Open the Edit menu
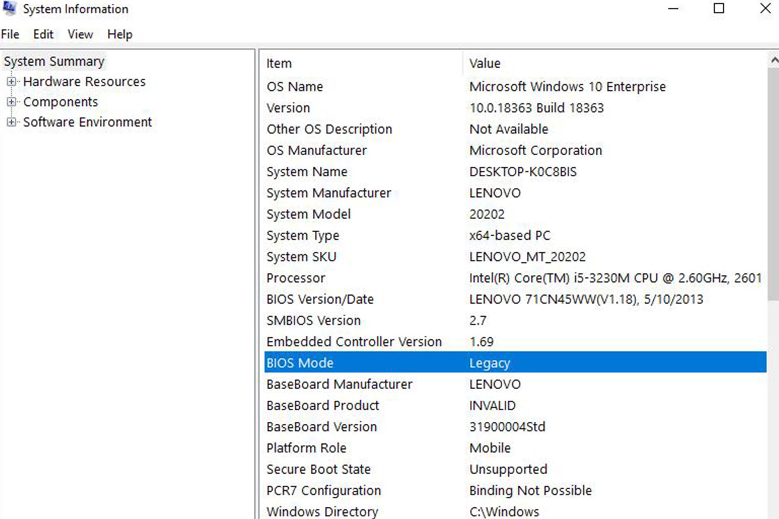The image size is (779, 519). [43, 34]
